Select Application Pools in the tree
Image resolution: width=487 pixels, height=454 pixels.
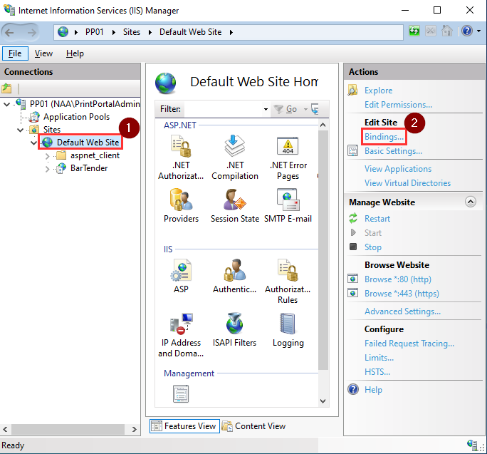pyautogui.click(x=76, y=117)
